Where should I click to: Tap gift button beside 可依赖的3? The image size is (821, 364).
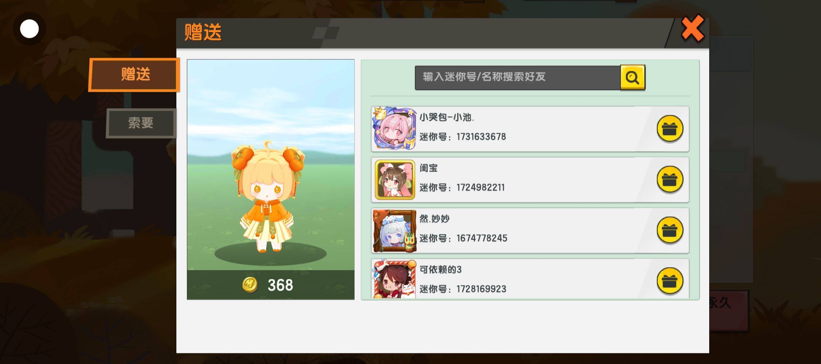tap(669, 281)
